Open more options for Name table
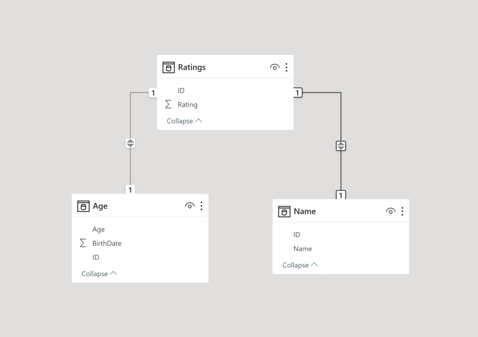The image size is (478, 337). [x=402, y=211]
